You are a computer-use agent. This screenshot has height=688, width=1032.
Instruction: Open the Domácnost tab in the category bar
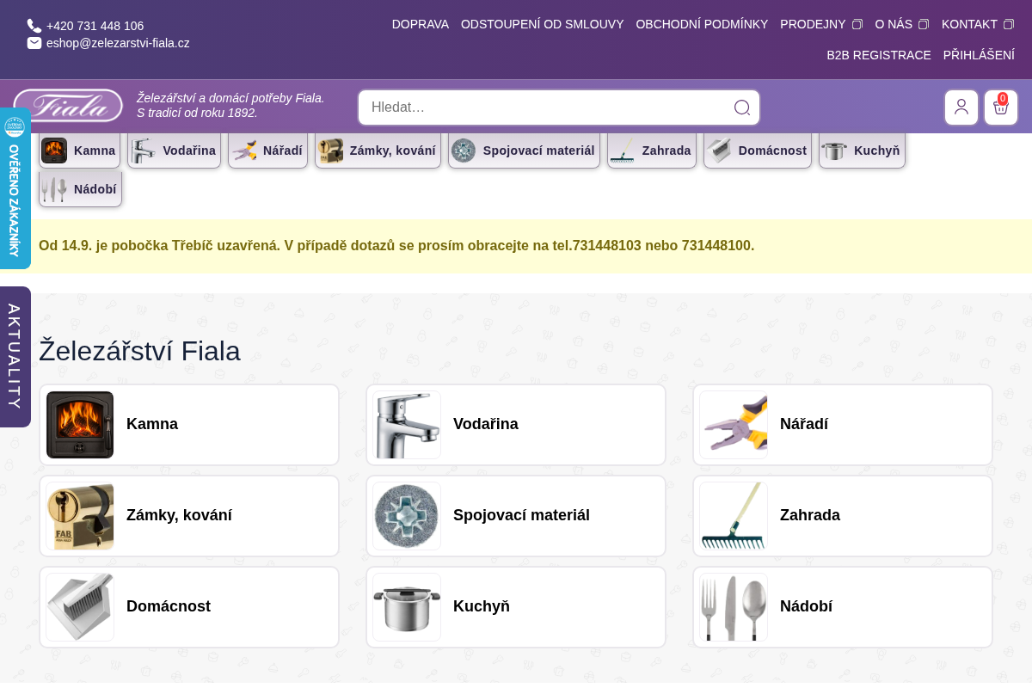[x=758, y=150]
